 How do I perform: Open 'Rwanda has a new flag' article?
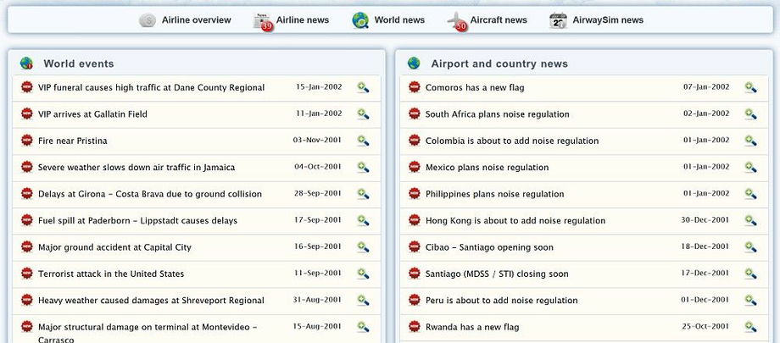(x=472, y=327)
